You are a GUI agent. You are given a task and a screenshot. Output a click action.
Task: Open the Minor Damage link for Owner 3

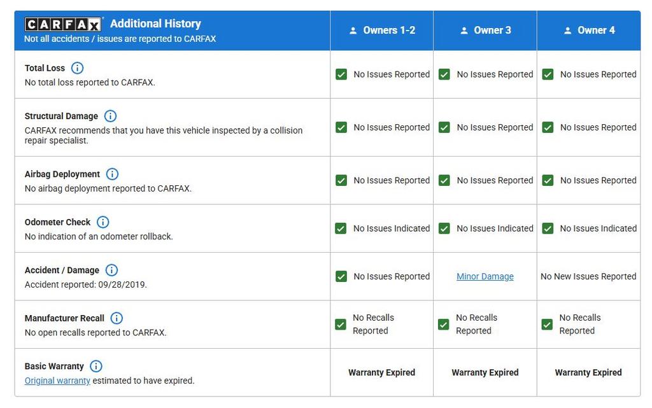485,276
